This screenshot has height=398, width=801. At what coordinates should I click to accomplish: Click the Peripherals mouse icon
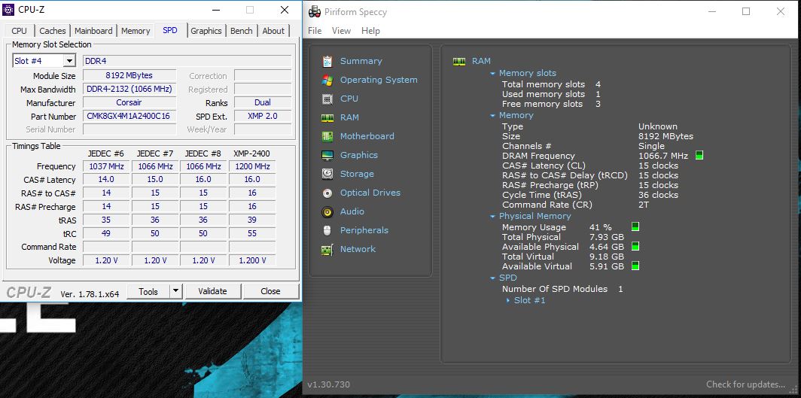[x=327, y=230]
